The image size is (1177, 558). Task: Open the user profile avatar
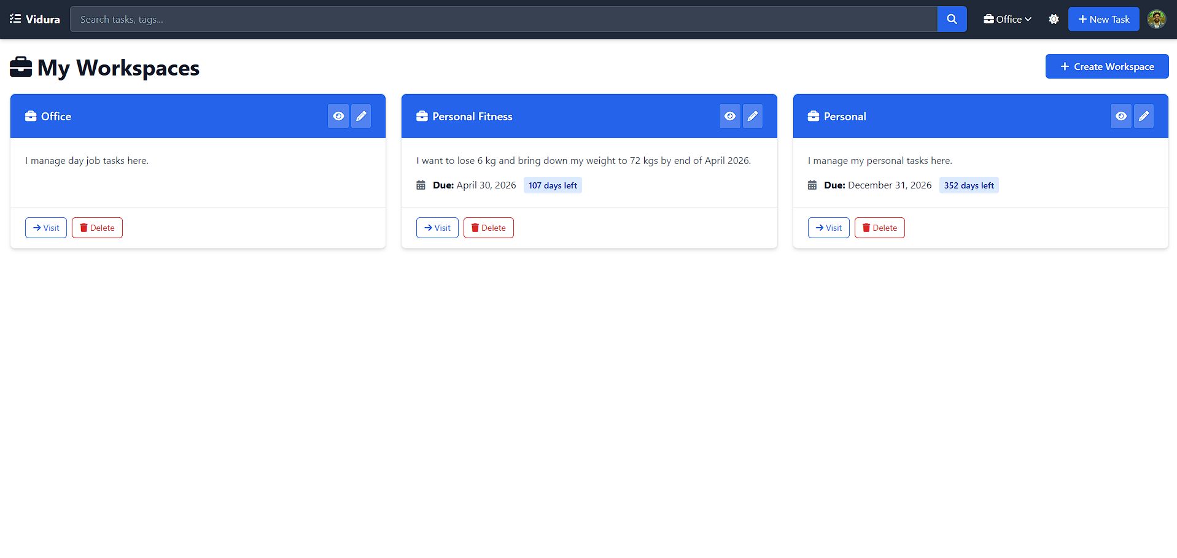point(1156,19)
